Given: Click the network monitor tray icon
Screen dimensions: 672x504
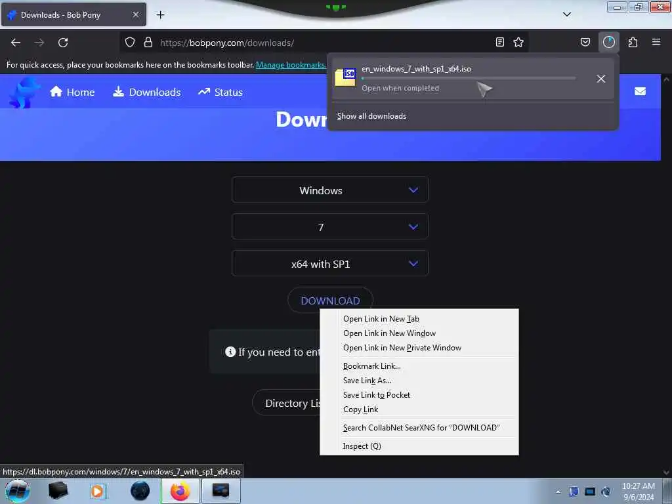Looking at the screenshot, I should (590, 492).
